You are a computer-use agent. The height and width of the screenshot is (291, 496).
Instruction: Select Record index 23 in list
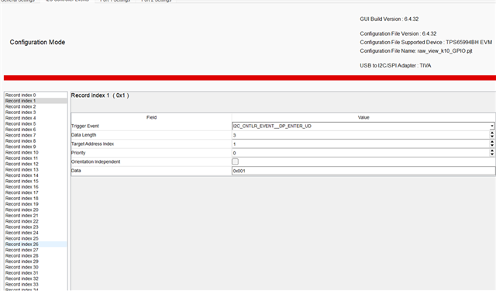(x=36, y=227)
